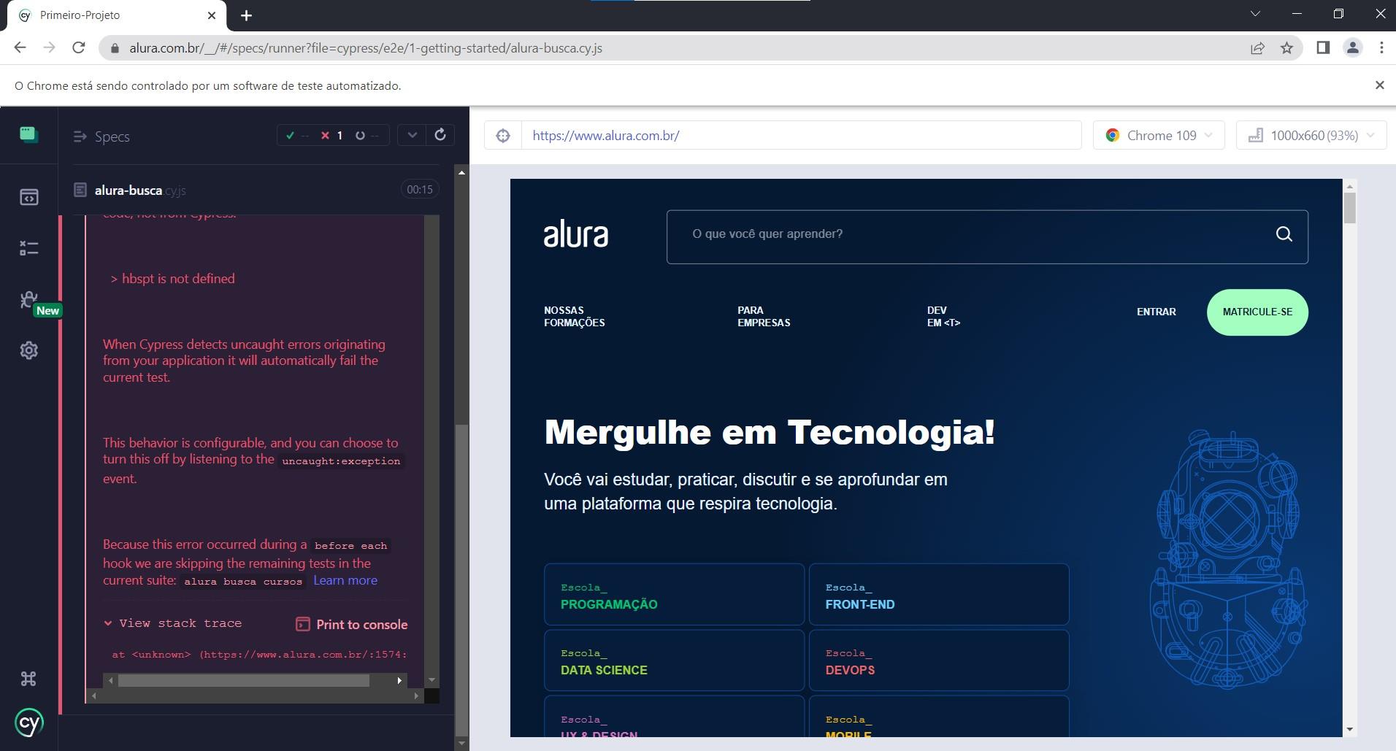Open the Specs list sidebar icon
The width and height of the screenshot is (1396, 751).
coord(28,197)
